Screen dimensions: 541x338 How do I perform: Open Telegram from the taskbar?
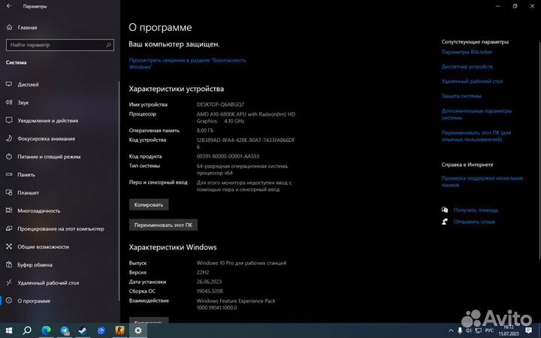[65, 330]
